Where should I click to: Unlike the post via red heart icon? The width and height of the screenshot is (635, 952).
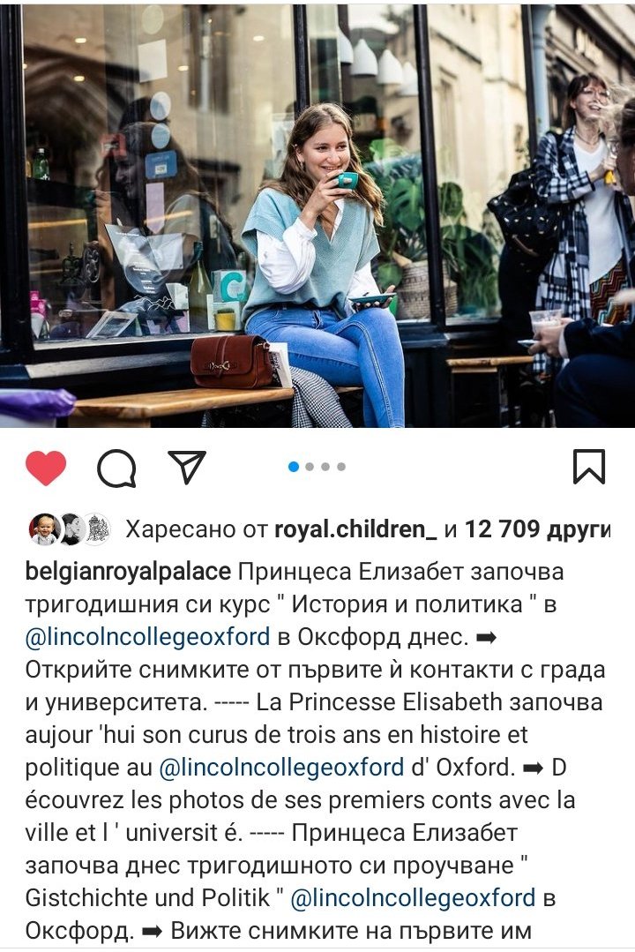46,468
